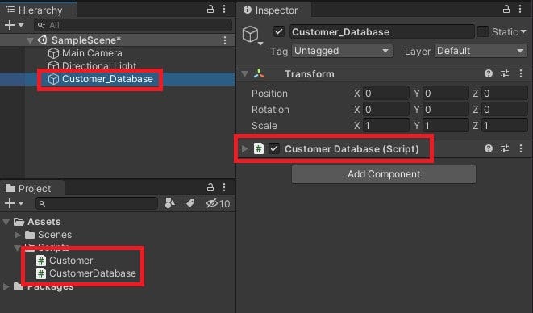Expand the Customer Database script foldout
Screen dimensions: 533x313
click(244, 148)
